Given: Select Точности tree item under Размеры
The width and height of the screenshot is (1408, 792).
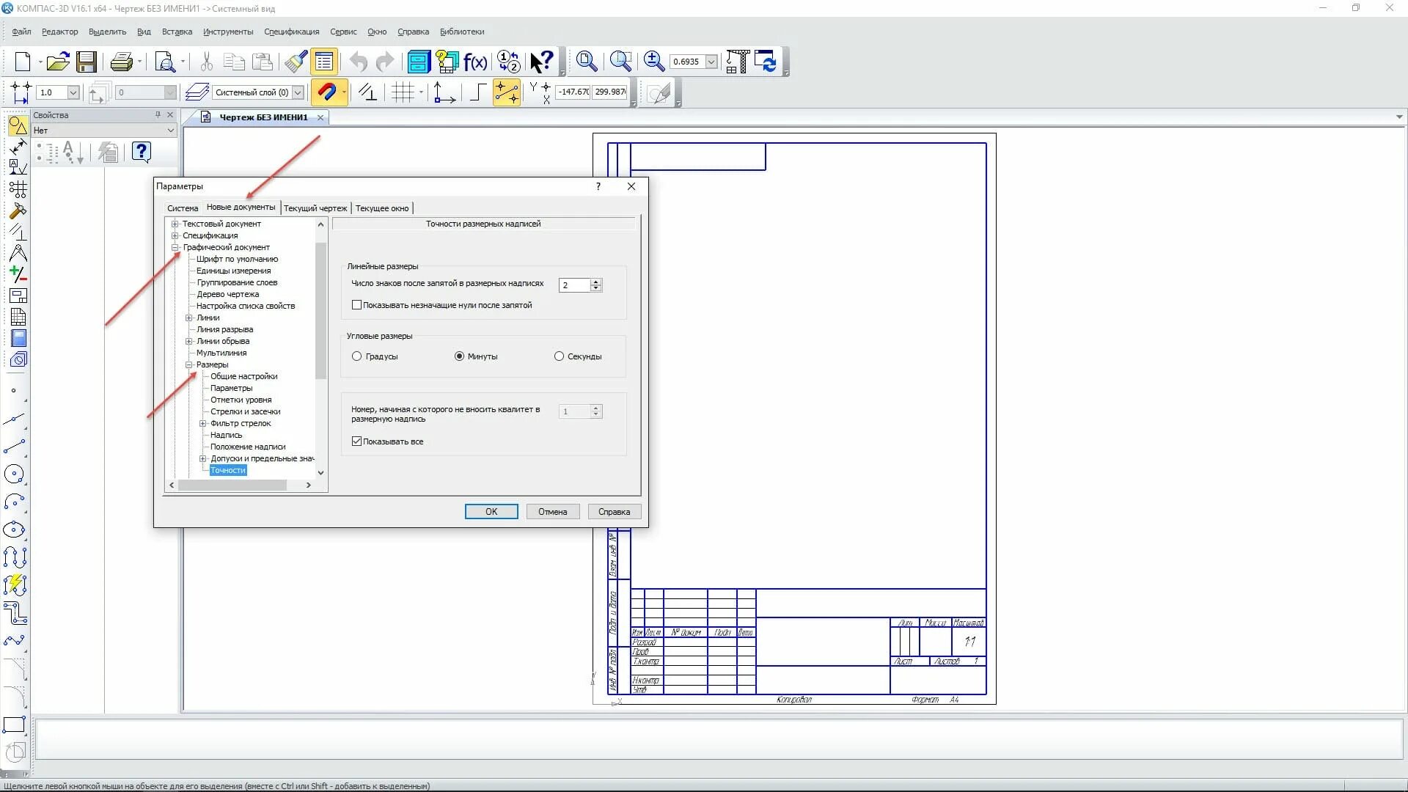Looking at the screenshot, I should point(227,470).
